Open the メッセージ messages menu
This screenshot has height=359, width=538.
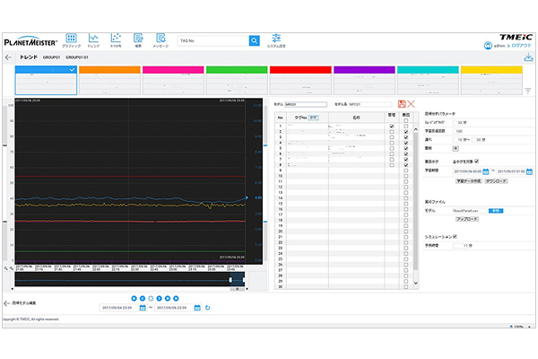161,39
